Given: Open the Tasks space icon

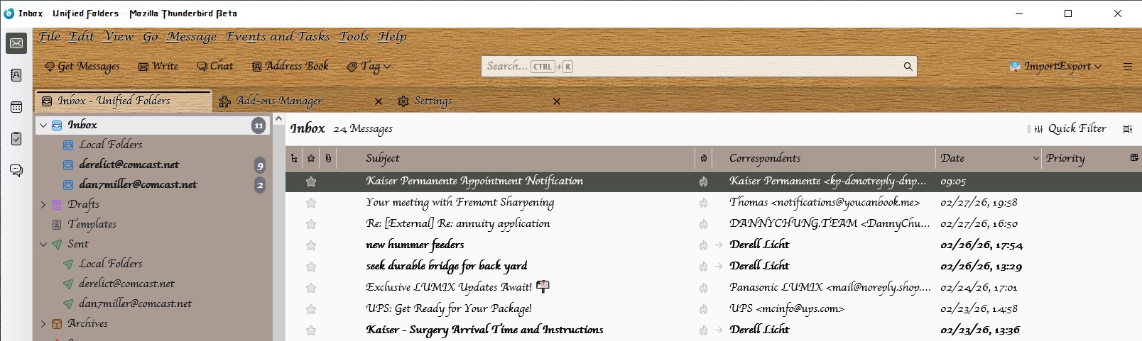Looking at the screenshot, I should pyautogui.click(x=16, y=139).
